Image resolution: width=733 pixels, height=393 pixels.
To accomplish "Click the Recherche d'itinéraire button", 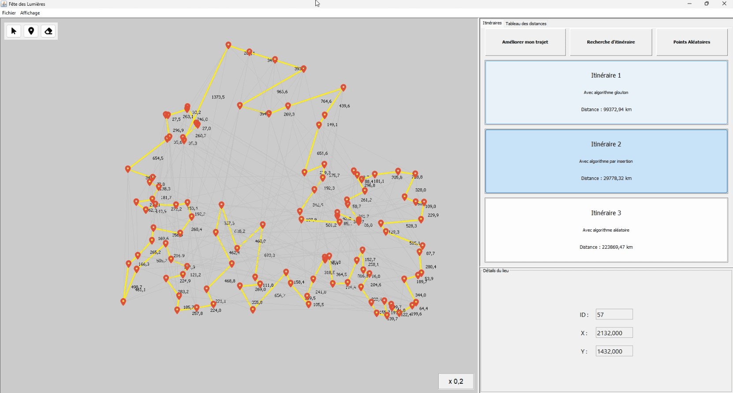I will pyautogui.click(x=611, y=42).
